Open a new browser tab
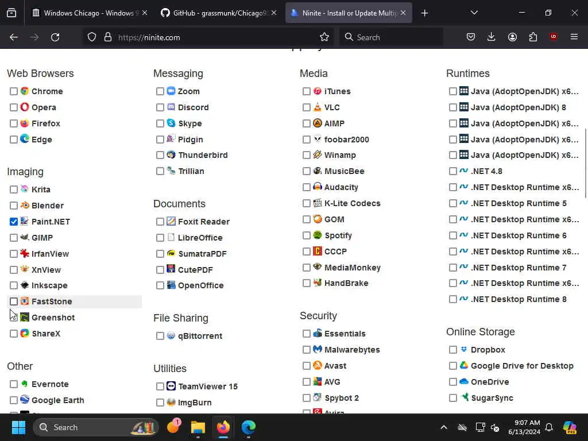 [x=424, y=13]
